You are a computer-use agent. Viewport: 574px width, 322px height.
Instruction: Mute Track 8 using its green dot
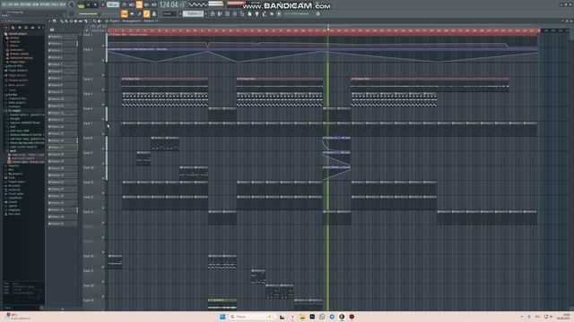103,148
